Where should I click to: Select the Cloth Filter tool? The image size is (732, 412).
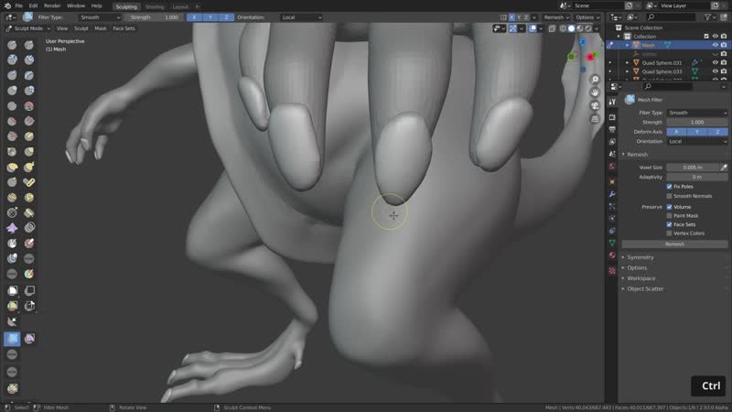tap(29, 338)
